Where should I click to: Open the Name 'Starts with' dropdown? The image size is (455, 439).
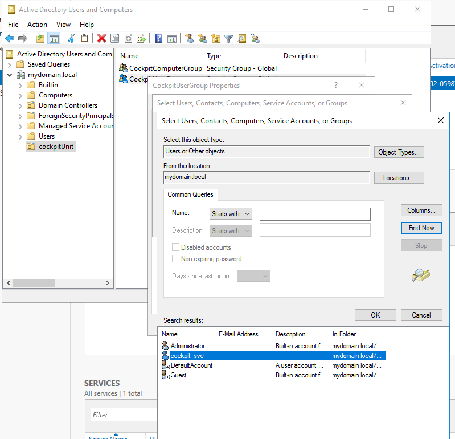(x=231, y=214)
